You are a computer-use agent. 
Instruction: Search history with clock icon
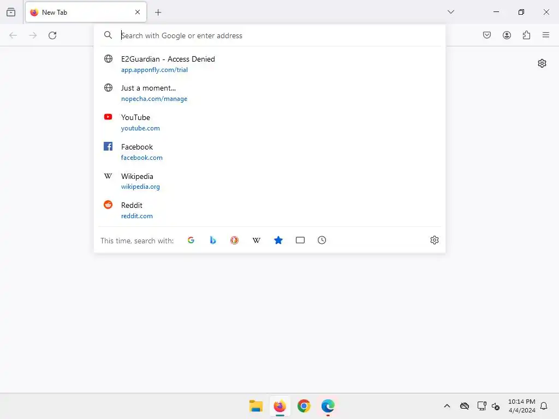pos(322,240)
